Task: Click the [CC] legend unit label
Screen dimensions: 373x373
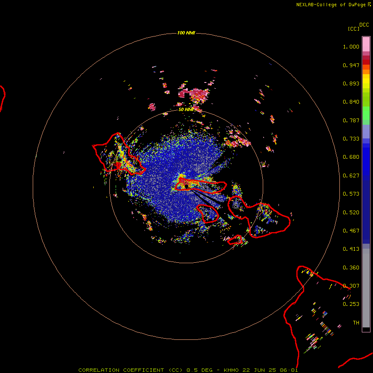Action: click(354, 29)
